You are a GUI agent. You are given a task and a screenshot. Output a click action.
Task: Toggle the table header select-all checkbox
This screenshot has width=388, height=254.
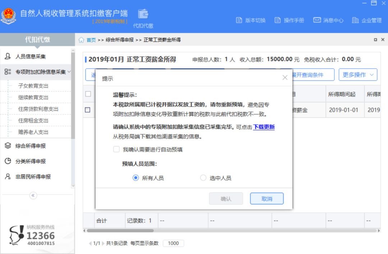pyautogui.click(x=88, y=94)
